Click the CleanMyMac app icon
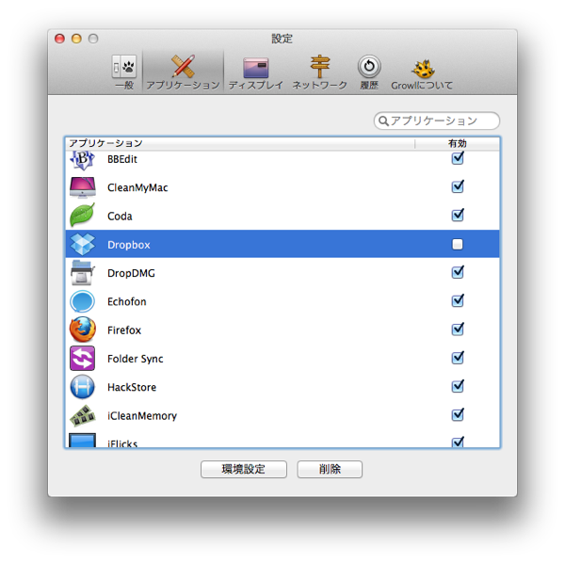The height and width of the screenshot is (563, 565). pos(83,187)
